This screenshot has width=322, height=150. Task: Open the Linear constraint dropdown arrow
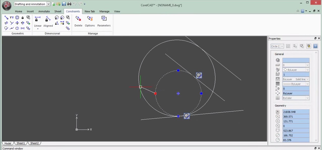tap(38, 29)
